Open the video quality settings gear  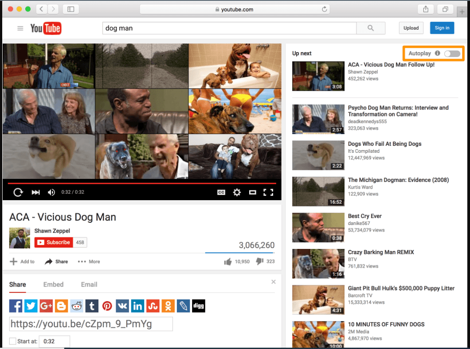tap(237, 192)
